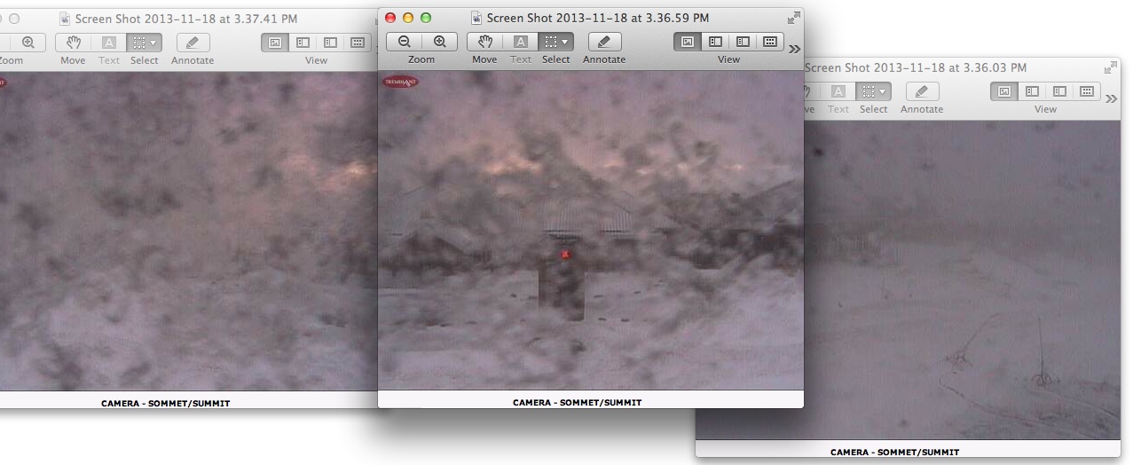Show Table of Contents view in 3.36.59 PM window
This screenshot has height=465, width=1133.
point(743,42)
